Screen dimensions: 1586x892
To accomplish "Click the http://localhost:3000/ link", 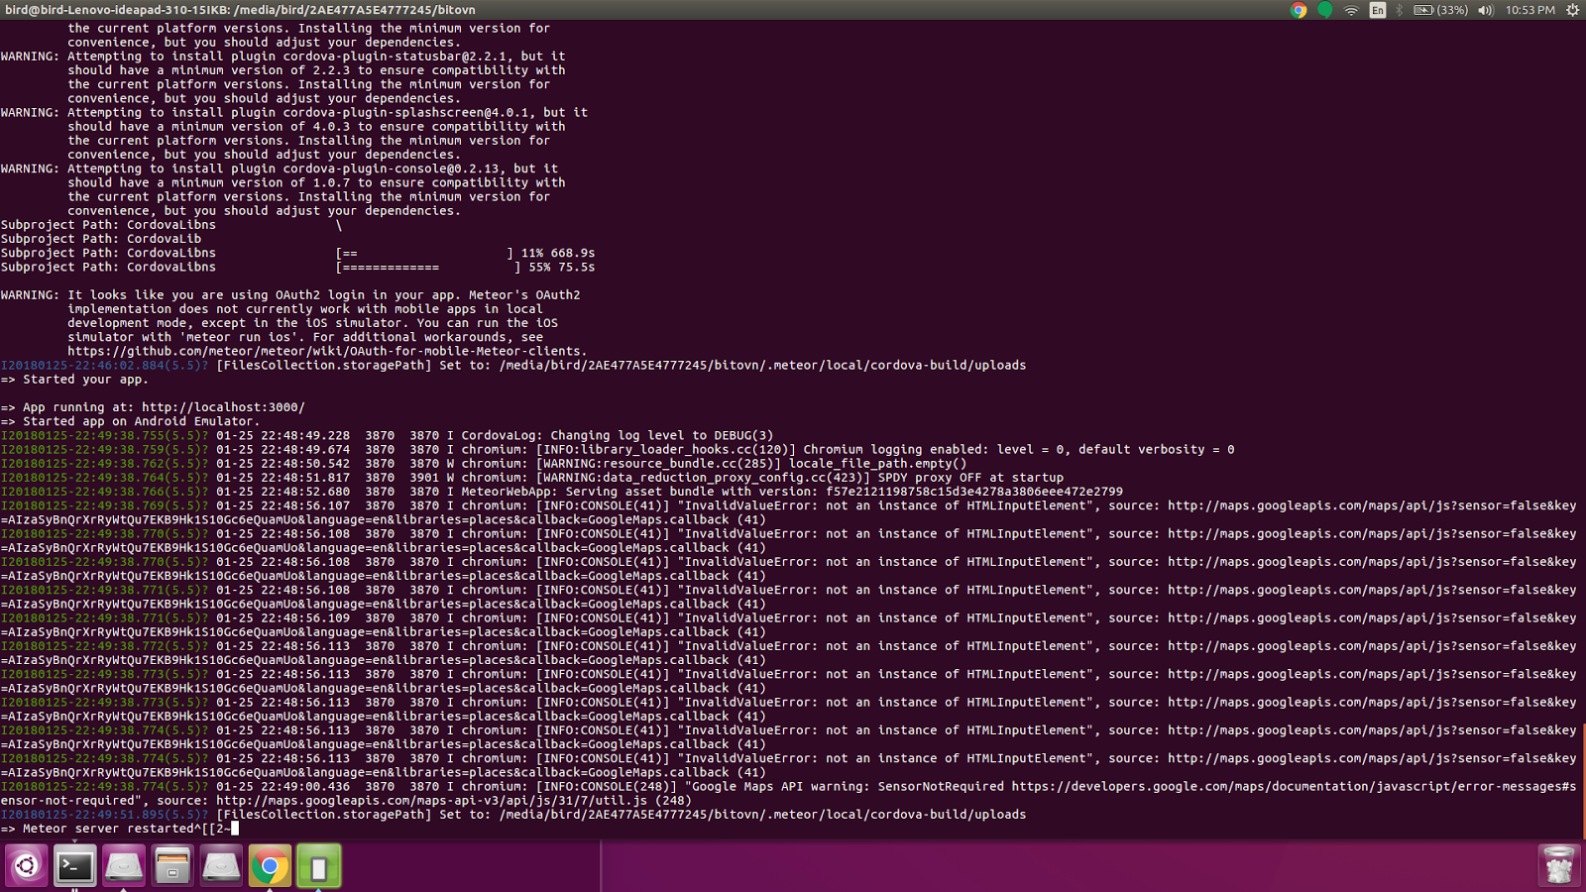I will pyautogui.click(x=223, y=406).
